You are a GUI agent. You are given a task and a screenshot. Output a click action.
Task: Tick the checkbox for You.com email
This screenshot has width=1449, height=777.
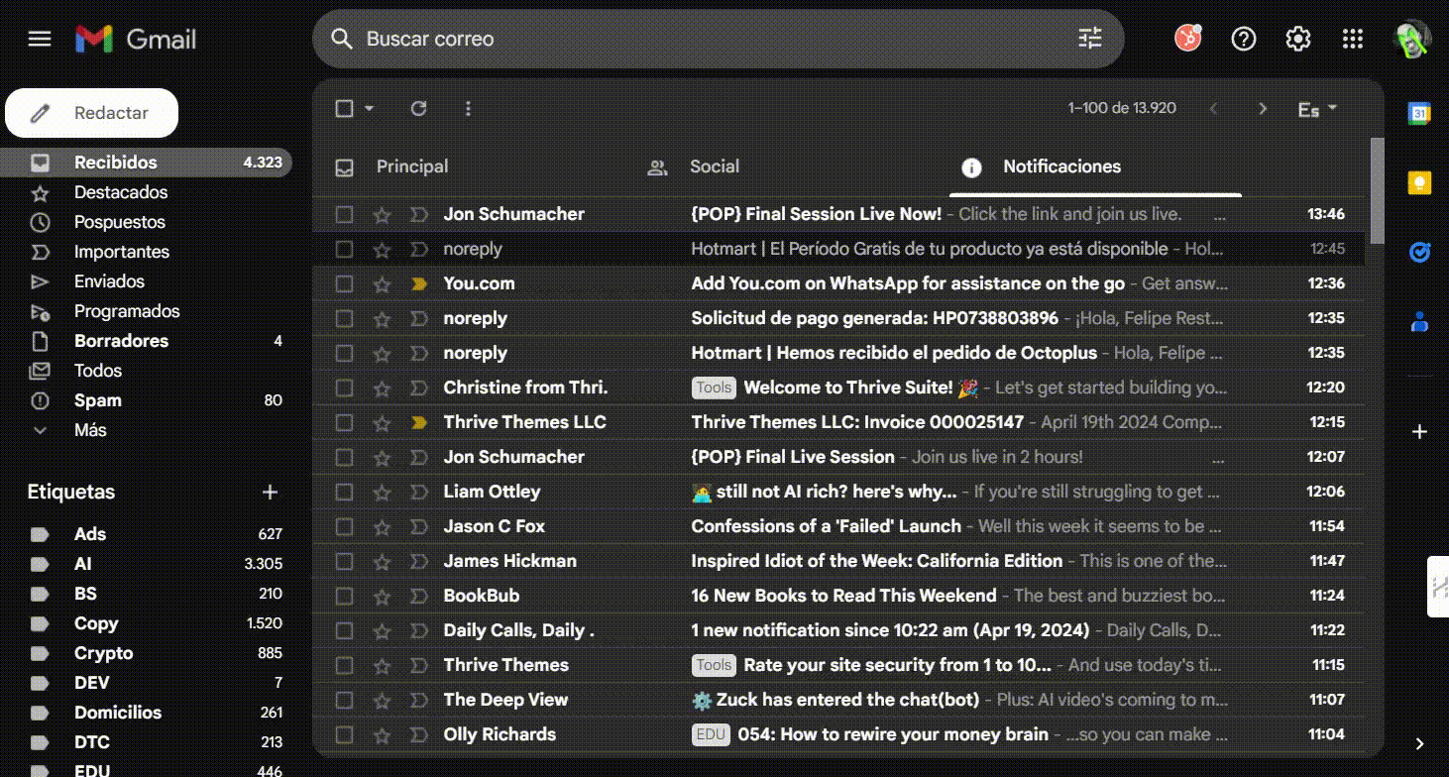pyautogui.click(x=344, y=284)
